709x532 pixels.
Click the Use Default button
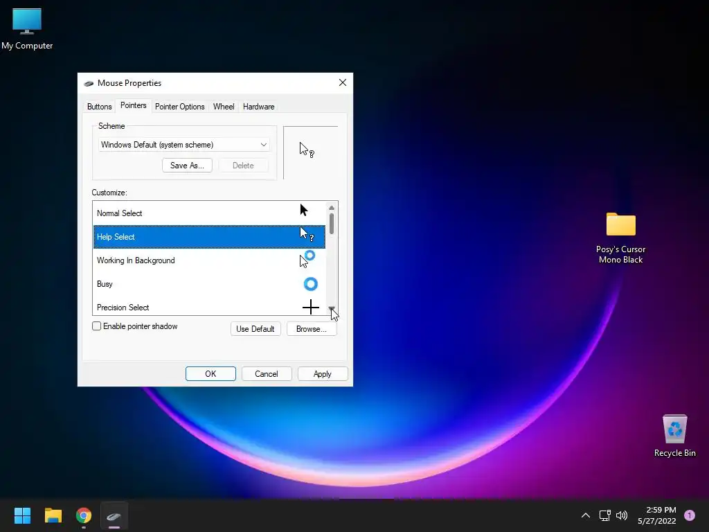[255, 329]
